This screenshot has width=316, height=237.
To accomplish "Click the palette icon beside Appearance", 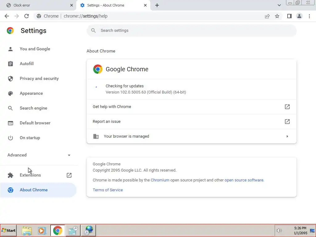I will coord(10,93).
